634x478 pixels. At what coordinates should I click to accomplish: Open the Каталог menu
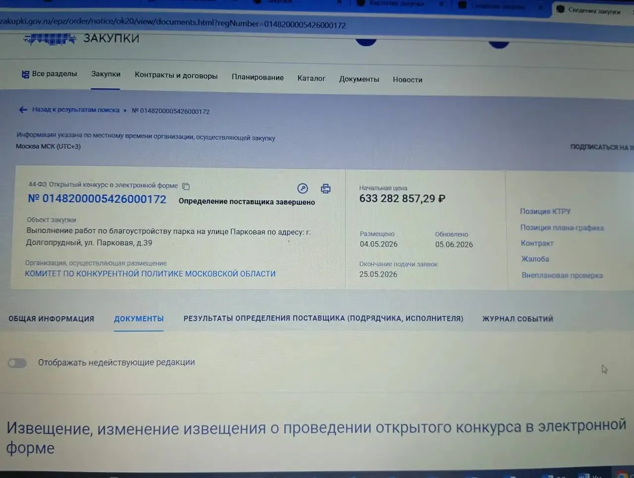point(311,78)
